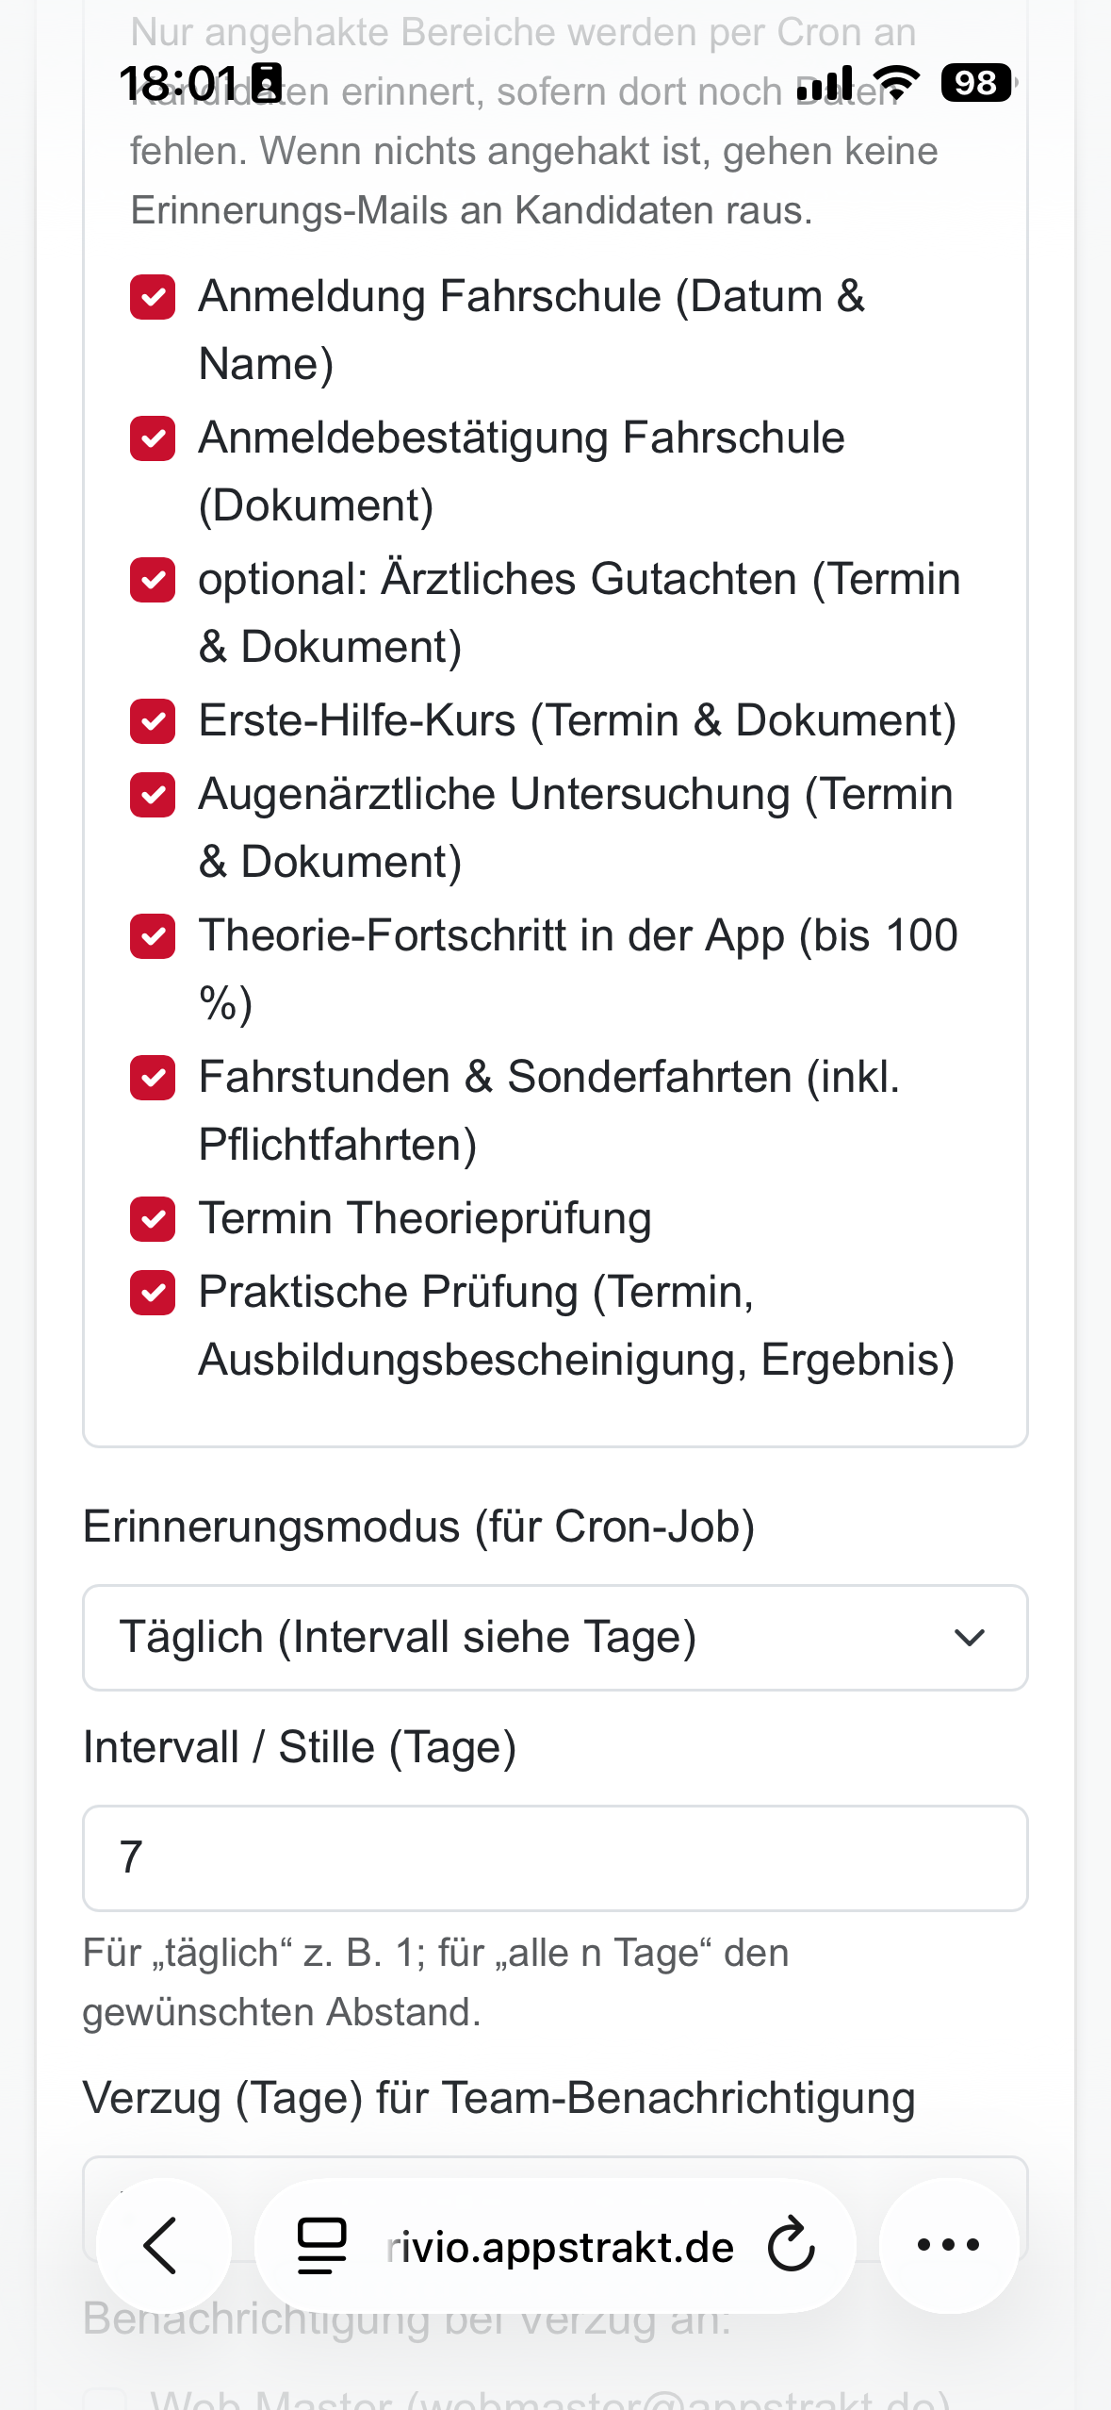
Task: Focus the Intervall / Stille (Tage) field
Action: 554,1858
